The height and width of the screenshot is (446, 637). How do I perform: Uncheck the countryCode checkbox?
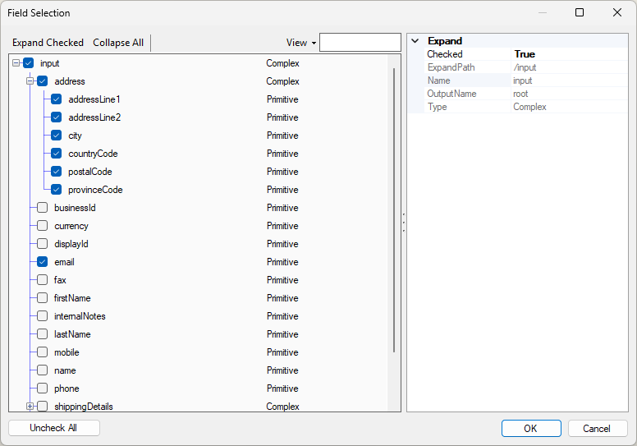click(x=56, y=154)
